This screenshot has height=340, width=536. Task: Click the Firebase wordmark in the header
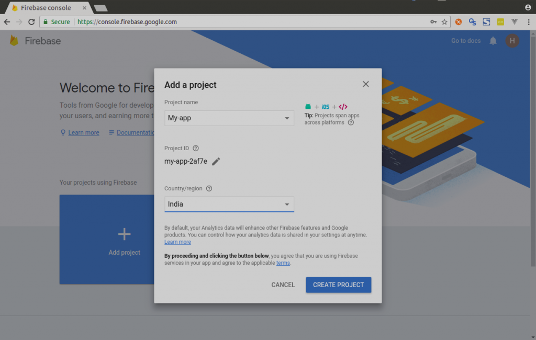43,41
